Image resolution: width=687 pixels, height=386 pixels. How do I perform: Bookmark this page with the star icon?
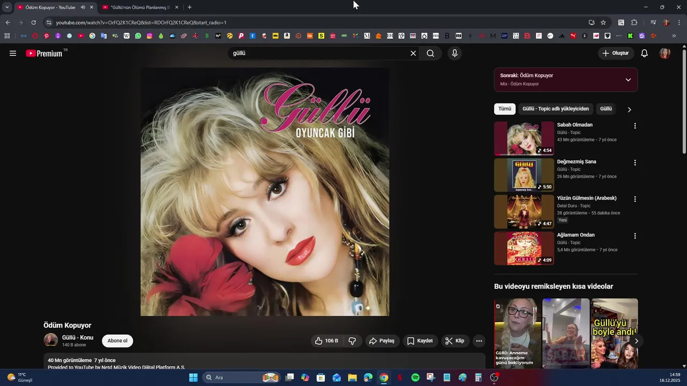coord(603,23)
